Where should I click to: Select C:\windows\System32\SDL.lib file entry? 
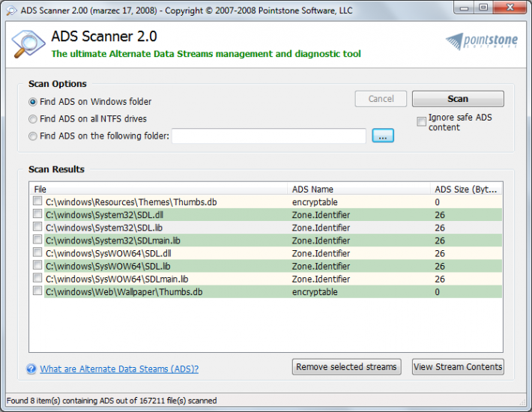pyautogui.click(x=104, y=228)
